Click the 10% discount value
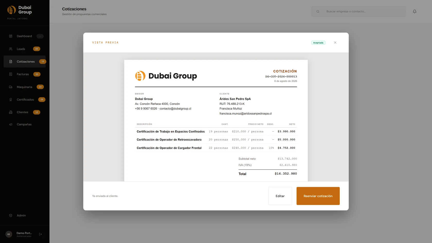 point(271,148)
